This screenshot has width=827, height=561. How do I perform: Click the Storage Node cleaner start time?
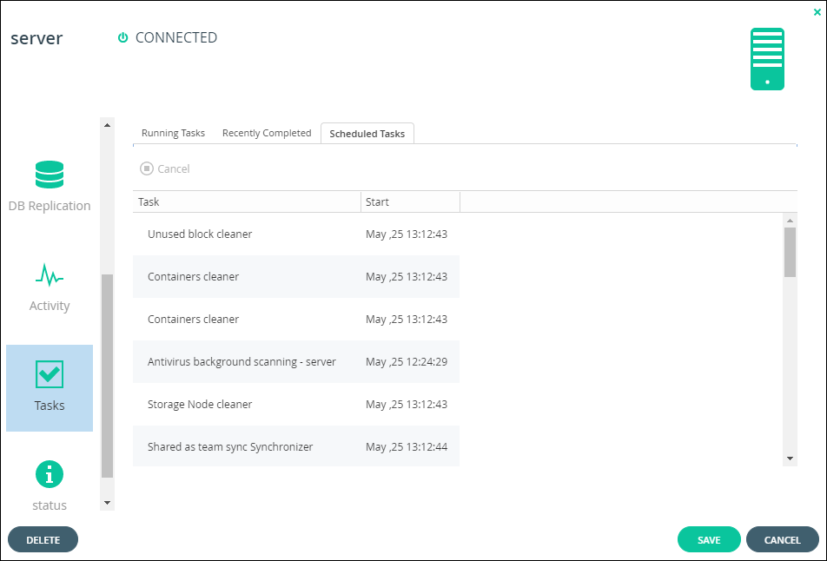[407, 405]
